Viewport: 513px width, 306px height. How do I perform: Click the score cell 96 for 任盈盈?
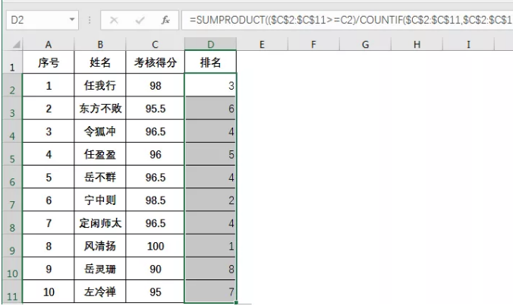(155, 154)
